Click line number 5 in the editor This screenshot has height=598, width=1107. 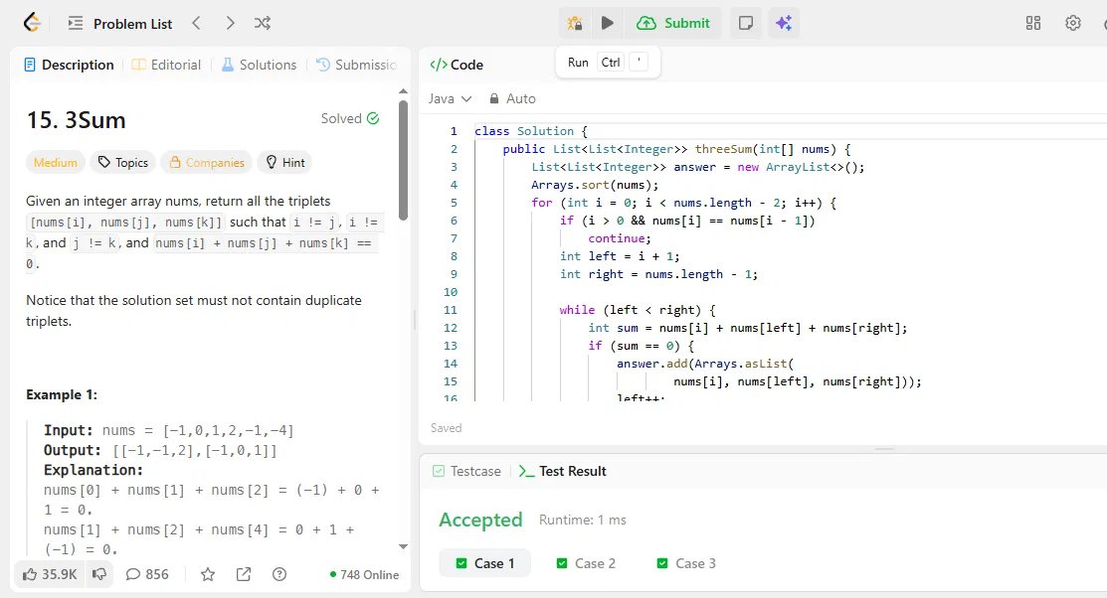tap(454, 203)
